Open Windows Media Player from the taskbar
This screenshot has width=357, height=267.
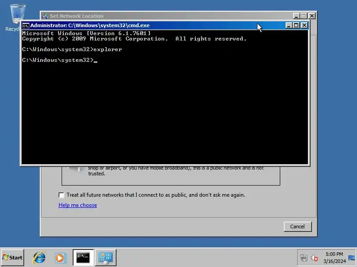click(61, 258)
